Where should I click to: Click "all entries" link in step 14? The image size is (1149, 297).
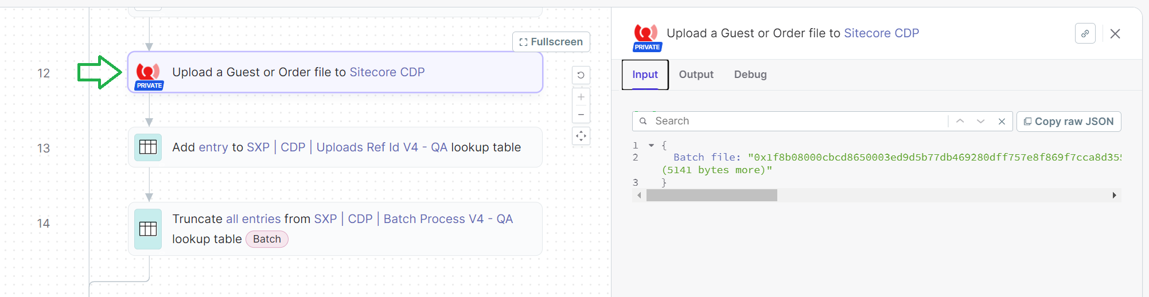click(x=254, y=219)
